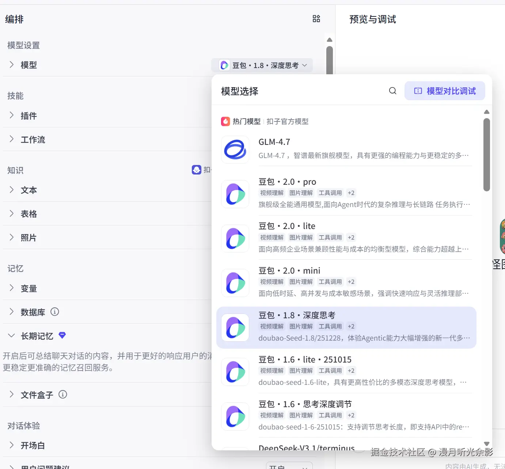Click the 热门模型 label
Viewport: 505px width, 469px height.
pos(247,121)
